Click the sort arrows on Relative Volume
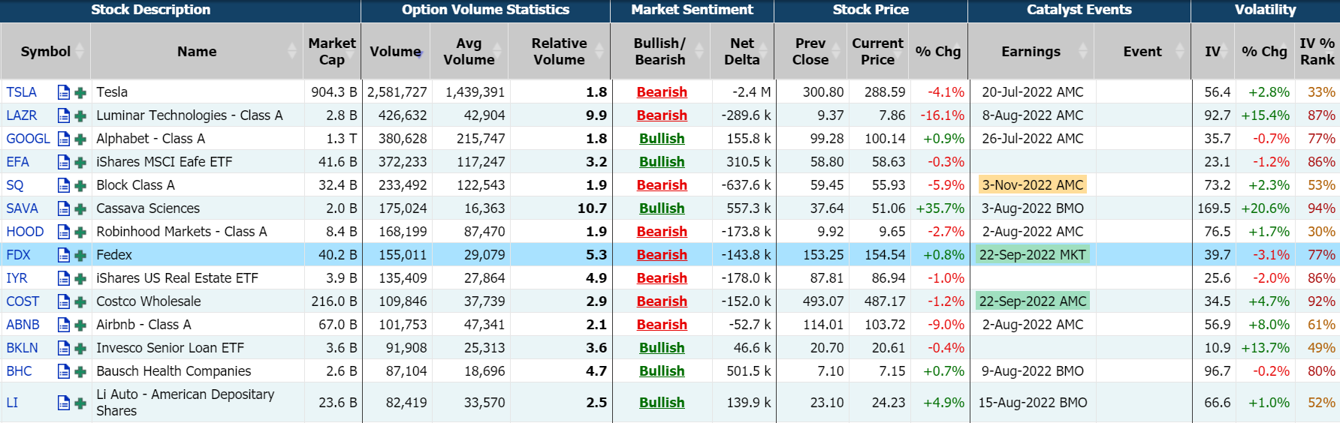1340x423 pixels. [x=599, y=51]
